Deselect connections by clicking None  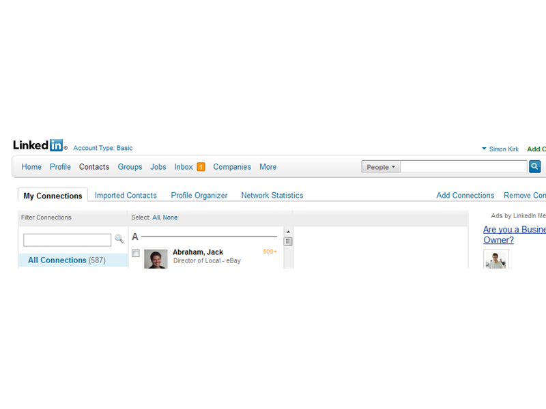click(171, 217)
